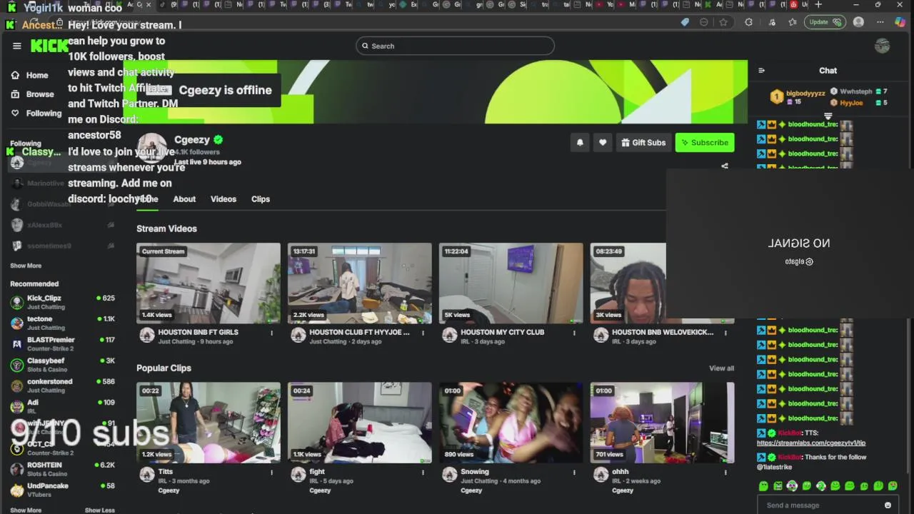View all popular clips
The height and width of the screenshot is (514, 914).
[721, 368]
